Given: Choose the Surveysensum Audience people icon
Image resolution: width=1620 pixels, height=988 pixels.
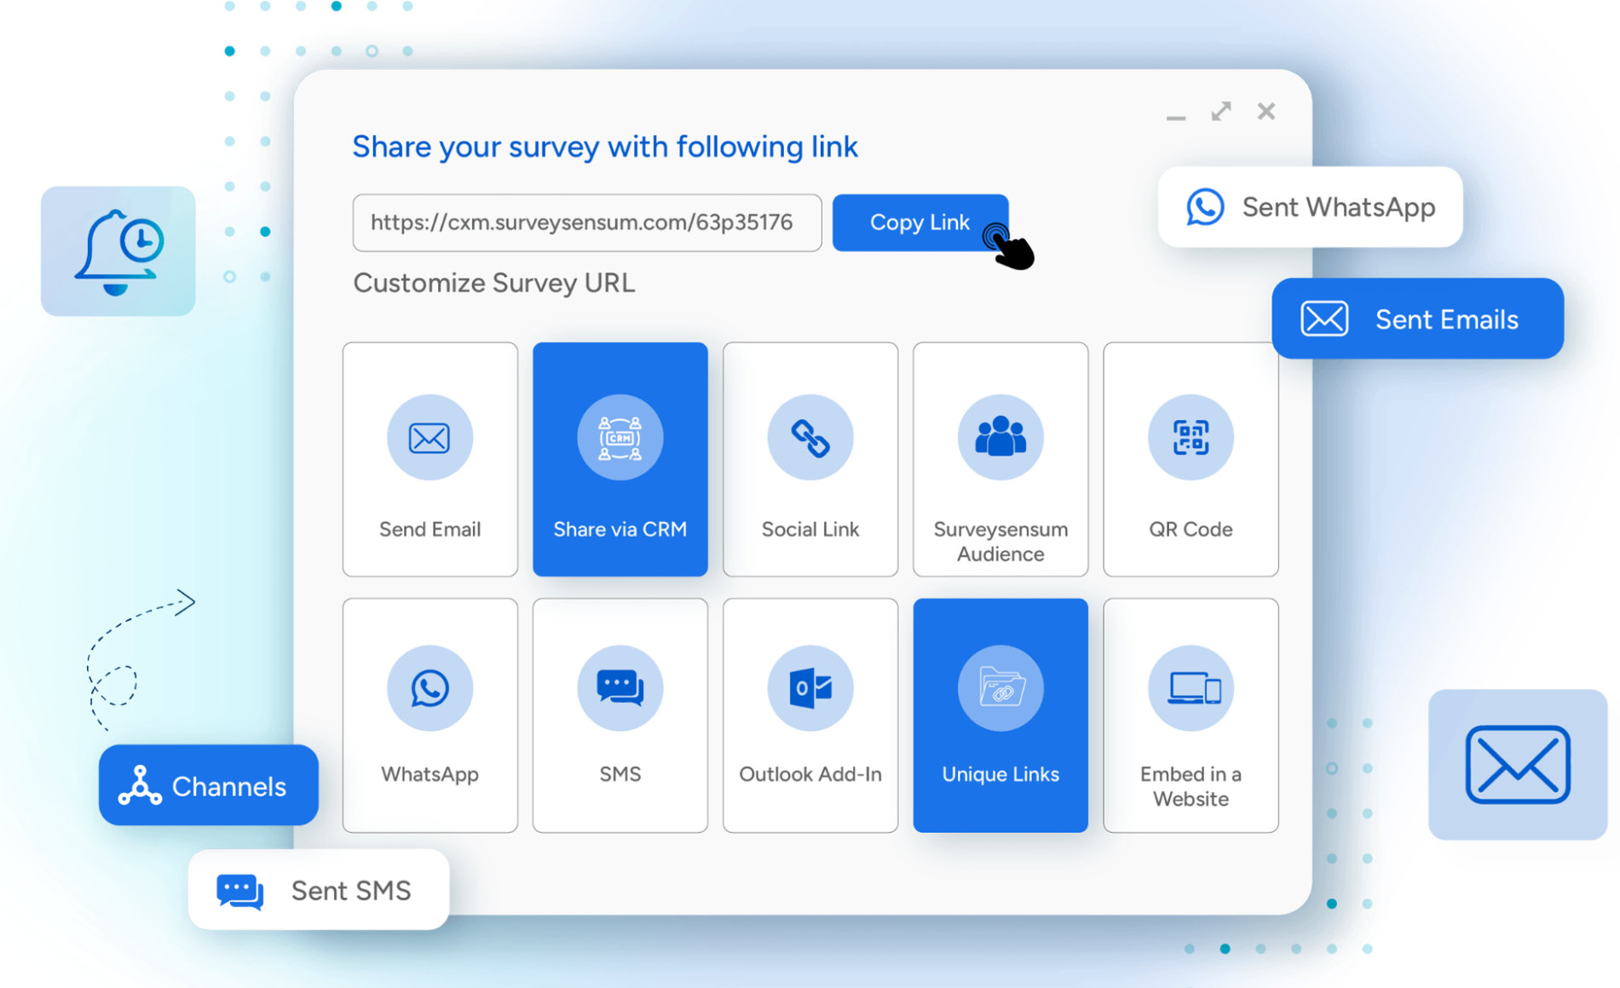Looking at the screenshot, I should (1000, 438).
